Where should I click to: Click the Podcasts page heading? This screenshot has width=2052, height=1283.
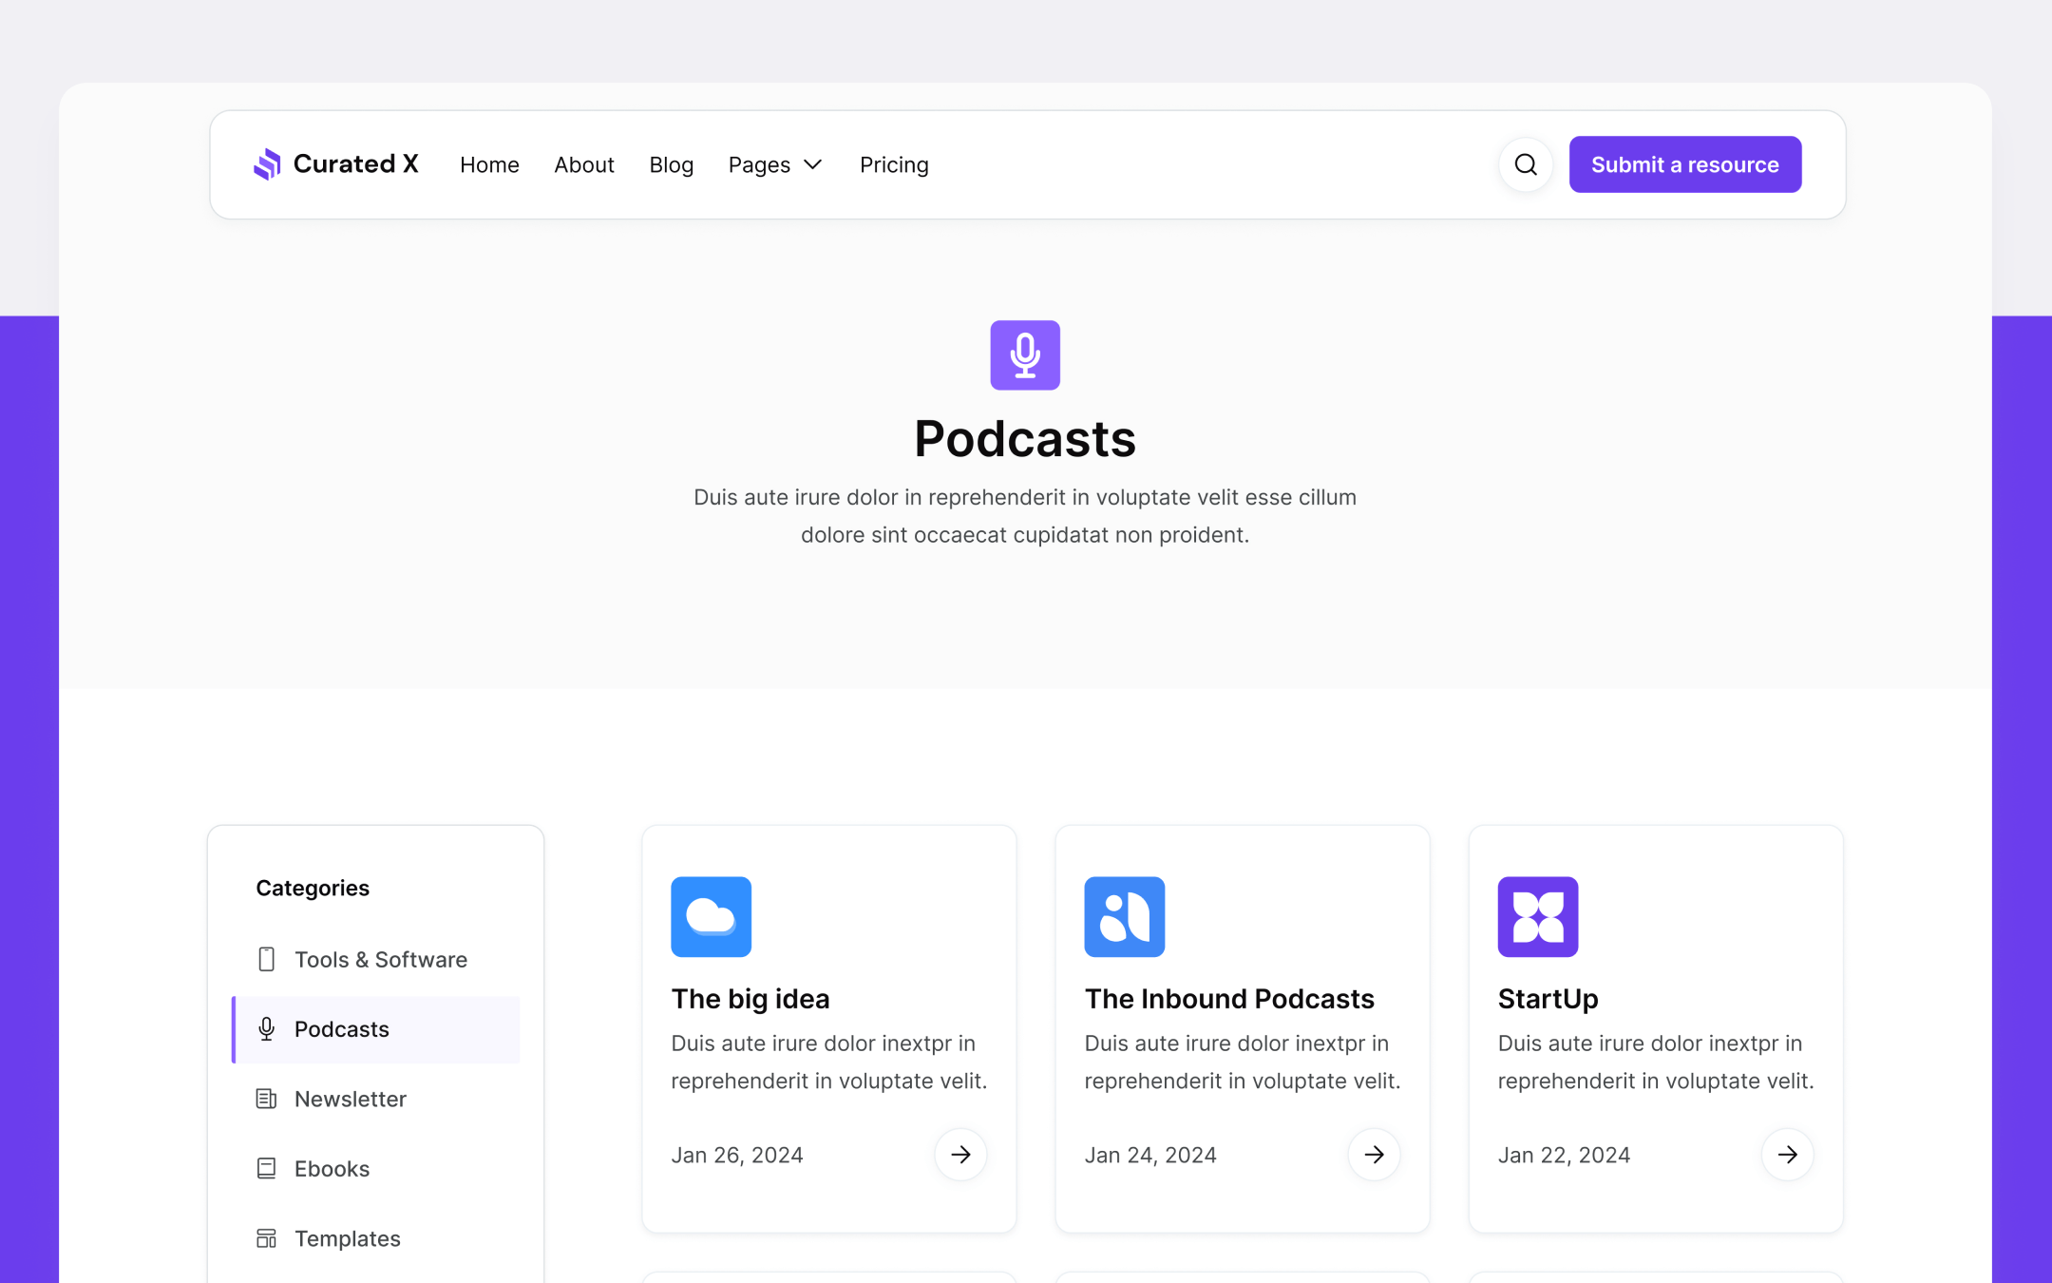tap(1025, 438)
